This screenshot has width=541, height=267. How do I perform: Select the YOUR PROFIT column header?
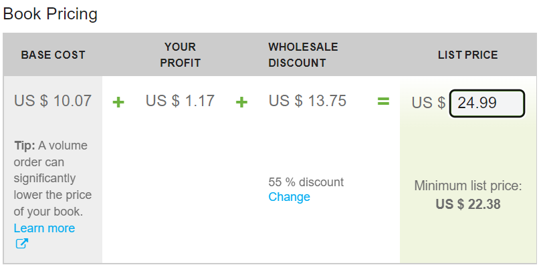(x=180, y=55)
